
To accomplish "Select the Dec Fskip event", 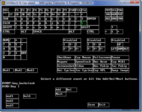I will tap(102, 66).
